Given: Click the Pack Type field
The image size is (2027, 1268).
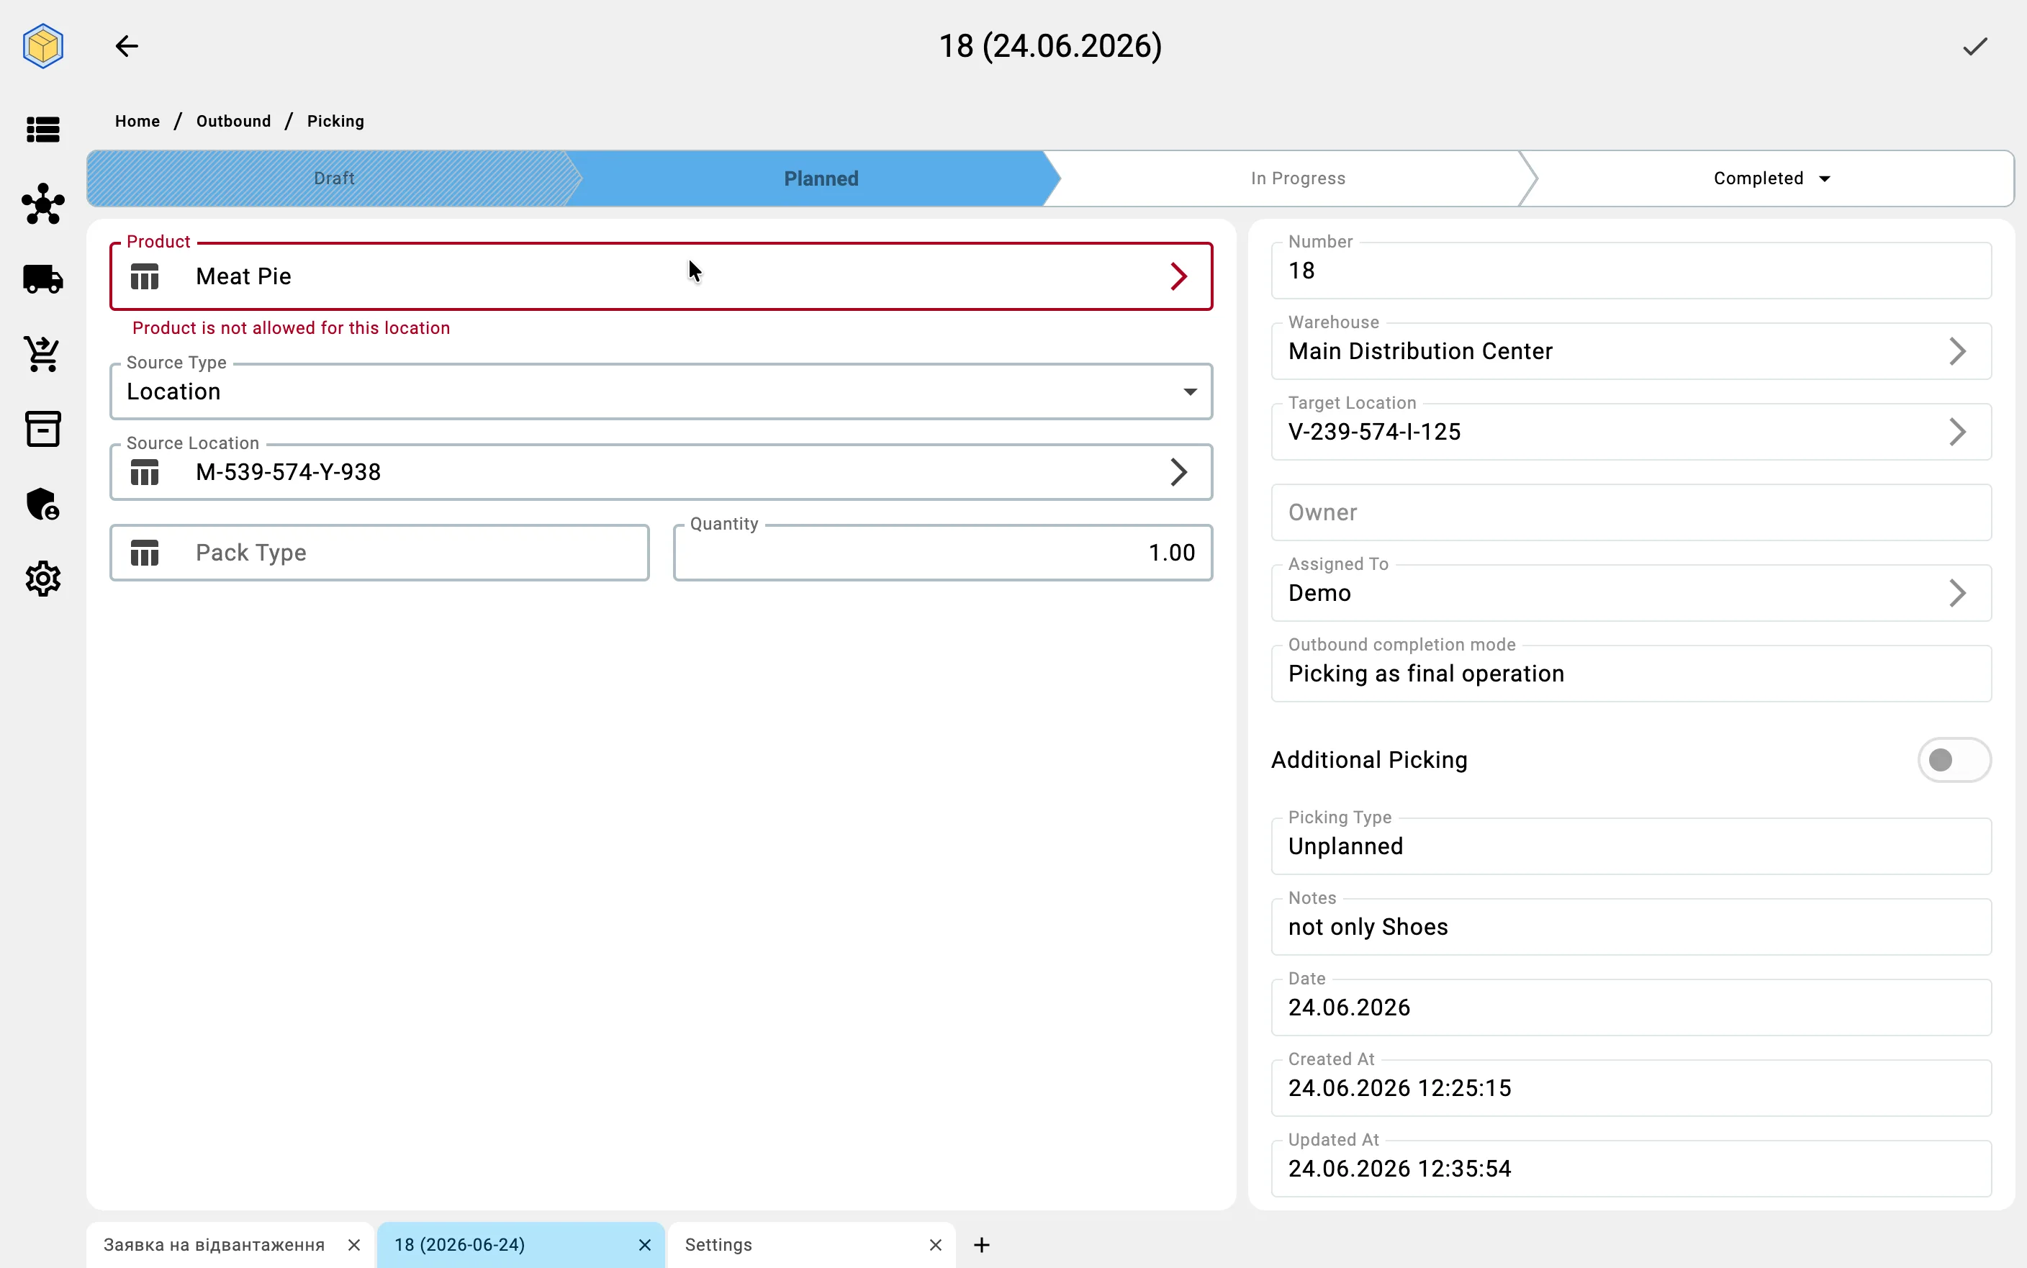Looking at the screenshot, I should (379, 553).
